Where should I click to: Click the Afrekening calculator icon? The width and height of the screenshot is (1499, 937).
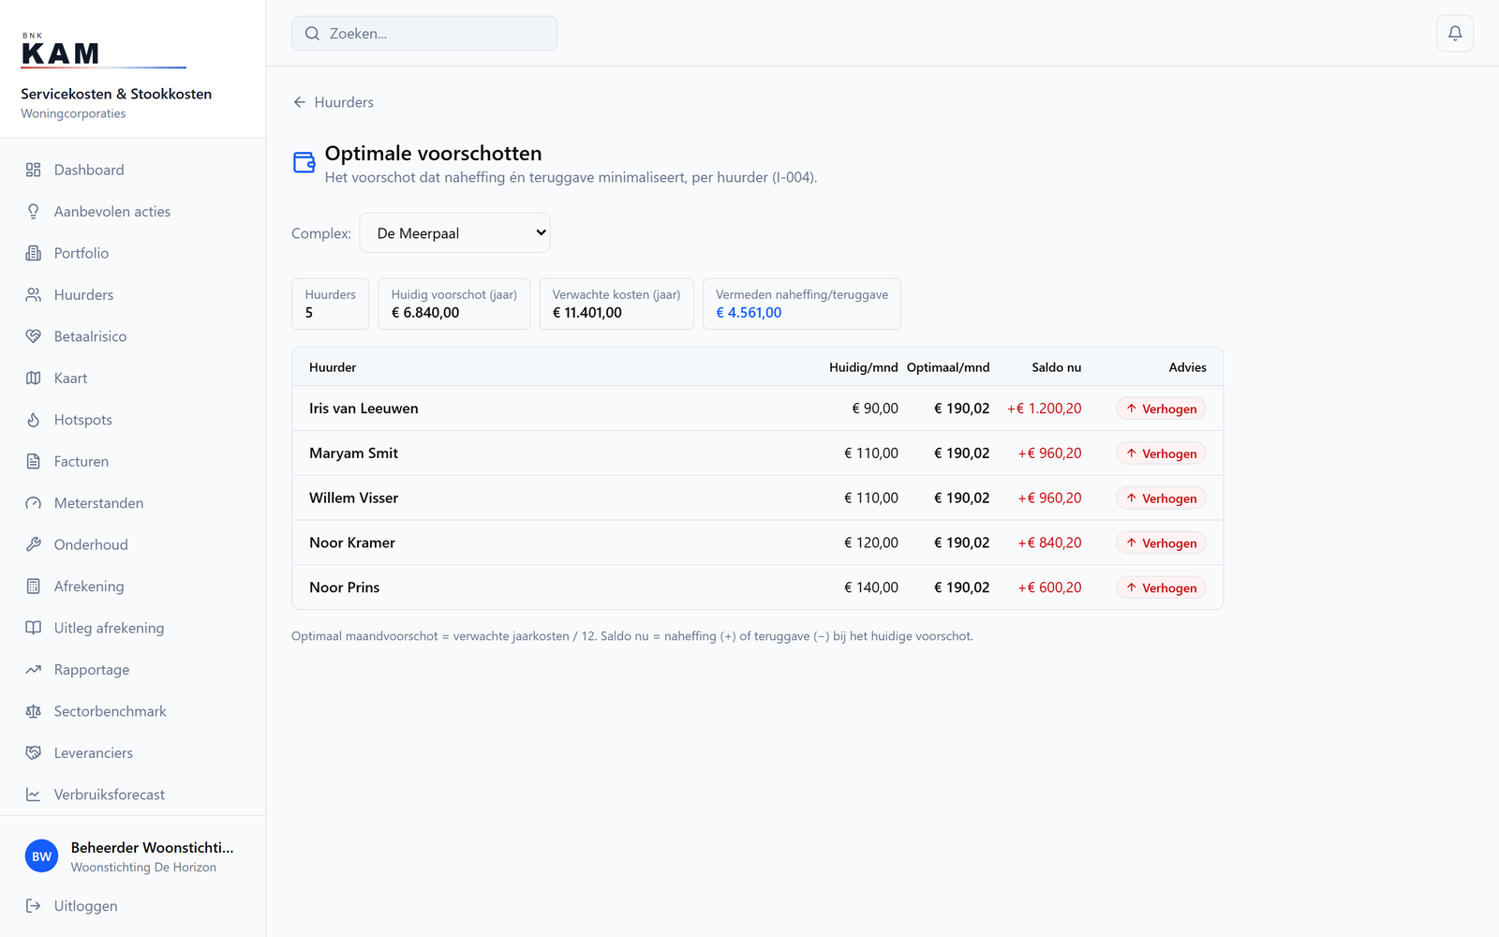(34, 587)
